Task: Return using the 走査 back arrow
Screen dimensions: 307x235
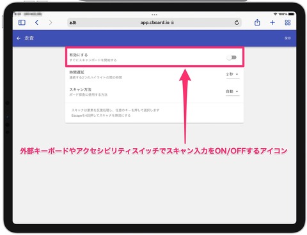Action: 19,38
